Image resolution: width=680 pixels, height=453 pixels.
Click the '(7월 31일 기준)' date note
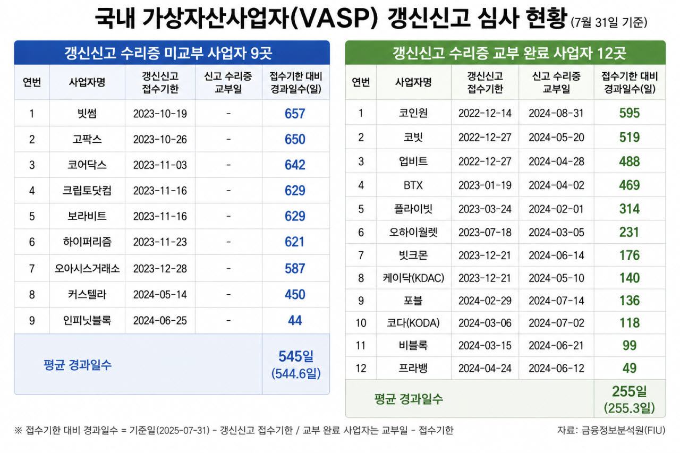point(609,23)
